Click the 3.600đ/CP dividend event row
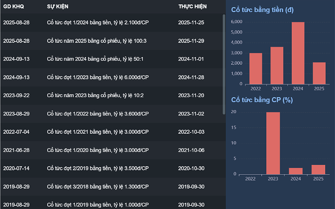This screenshot has width=335, height=209. coord(98,114)
